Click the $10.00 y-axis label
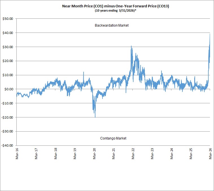 tap(8, 75)
